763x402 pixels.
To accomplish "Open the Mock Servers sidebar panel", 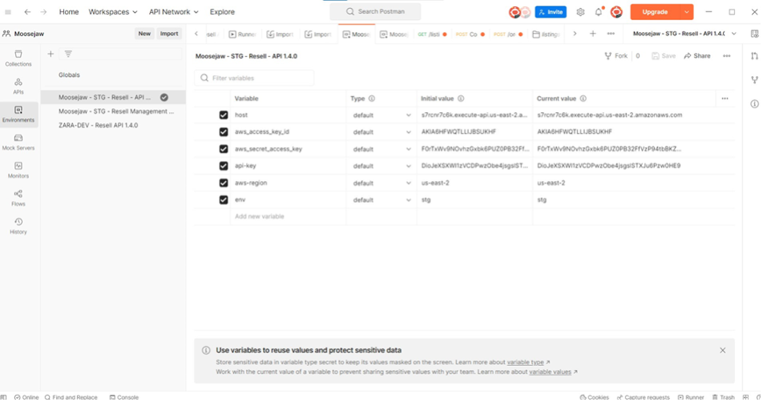I will tap(18, 142).
